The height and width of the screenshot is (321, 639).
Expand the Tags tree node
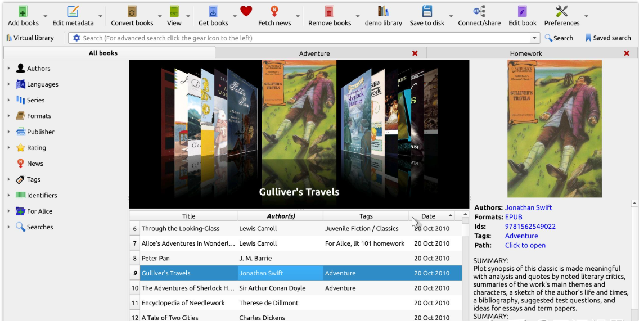tap(8, 179)
